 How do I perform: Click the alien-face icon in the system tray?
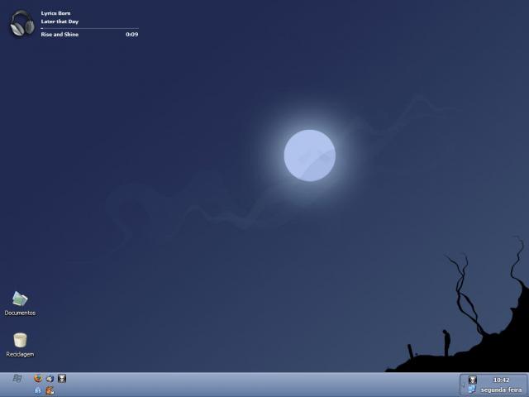473,380
